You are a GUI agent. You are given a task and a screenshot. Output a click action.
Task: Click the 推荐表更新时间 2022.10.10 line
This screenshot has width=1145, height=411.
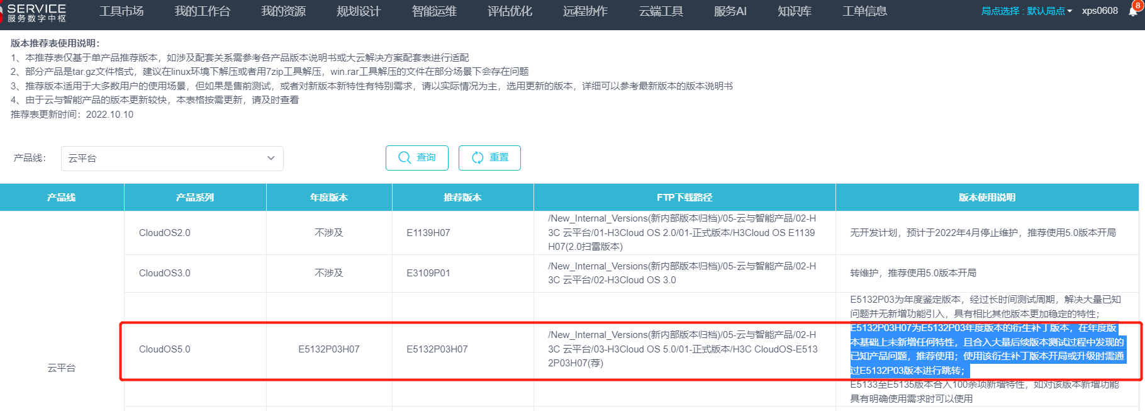click(x=72, y=115)
